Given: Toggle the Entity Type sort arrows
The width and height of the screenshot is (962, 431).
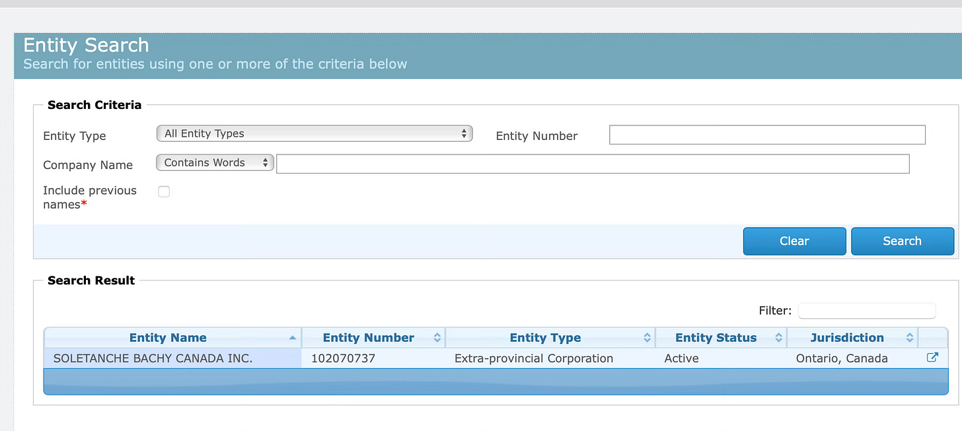Looking at the screenshot, I should coord(647,338).
